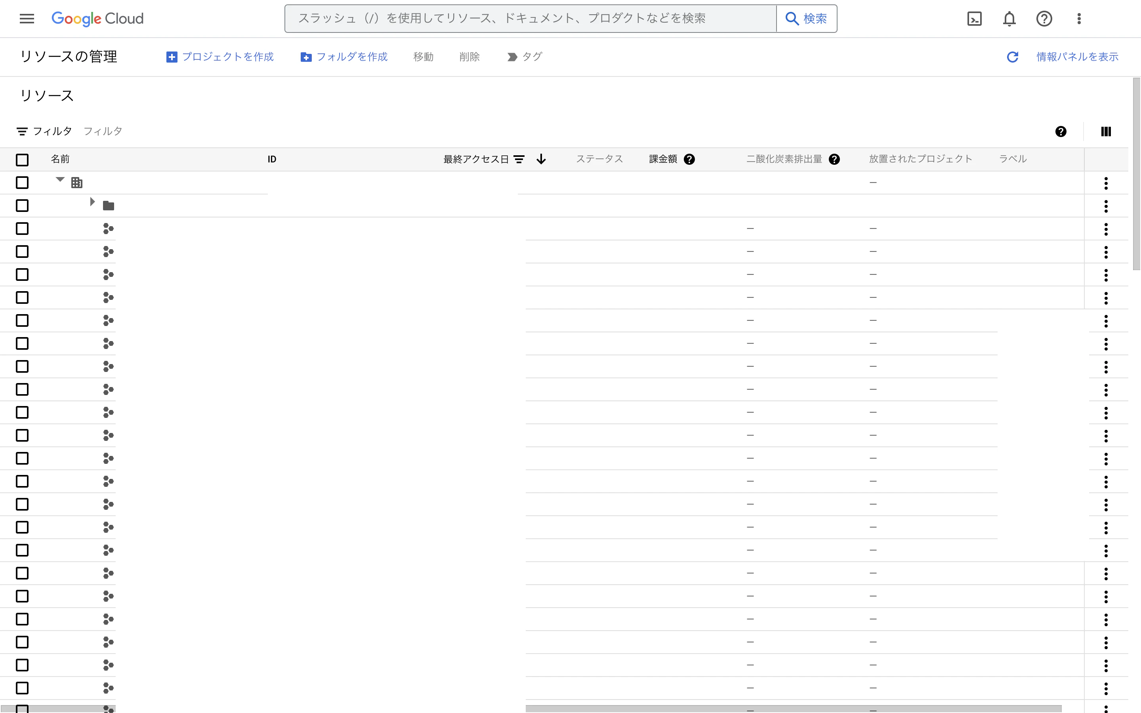Viewport: 1141px width, 713px height.
Task: Click the 移動 menu item
Action: [x=423, y=57]
